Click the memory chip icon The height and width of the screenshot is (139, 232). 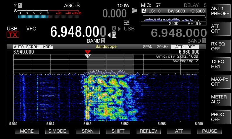134,10
